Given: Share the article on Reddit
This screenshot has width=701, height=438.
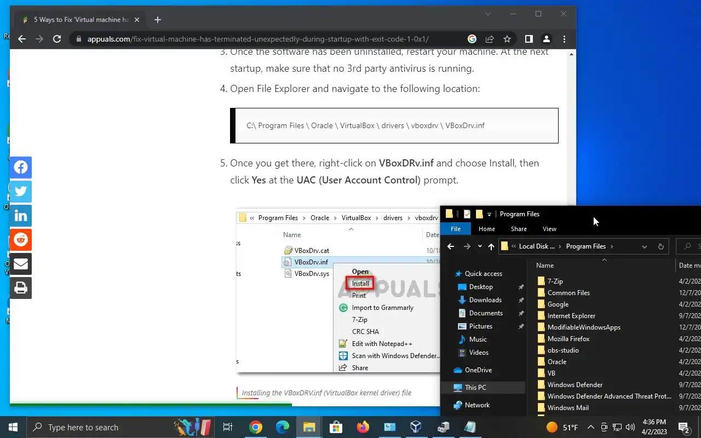Looking at the screenshot, I should [21, 240].
